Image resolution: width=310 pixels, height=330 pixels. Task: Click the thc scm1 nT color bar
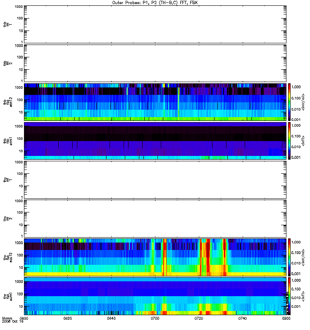(289, 296)
